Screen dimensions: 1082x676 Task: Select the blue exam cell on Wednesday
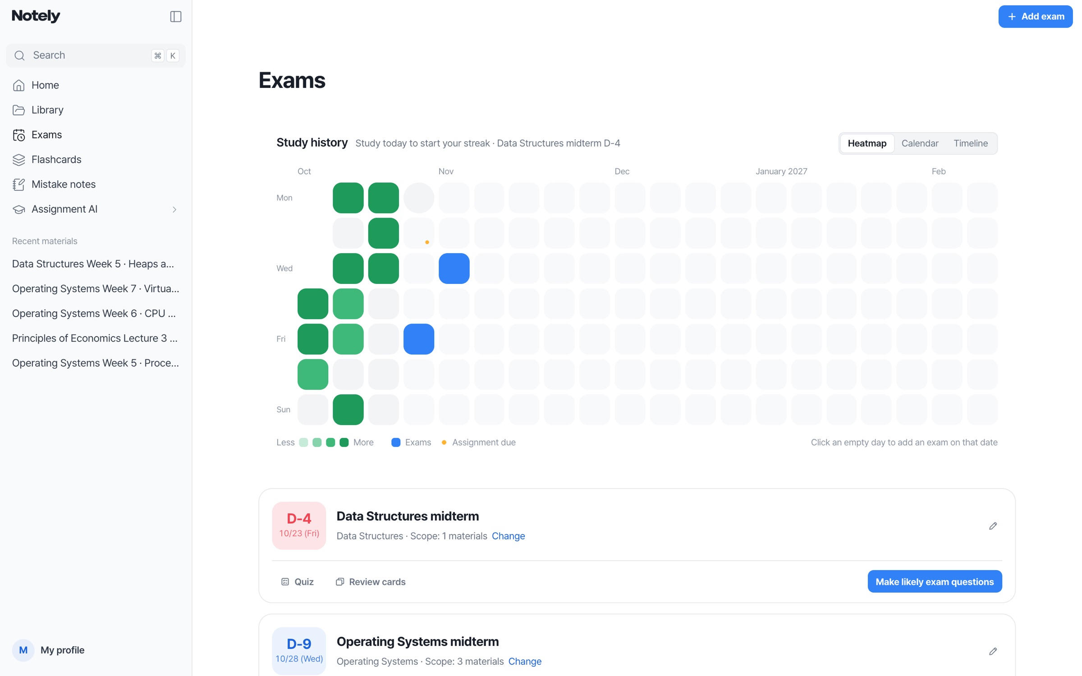[454, 269]
